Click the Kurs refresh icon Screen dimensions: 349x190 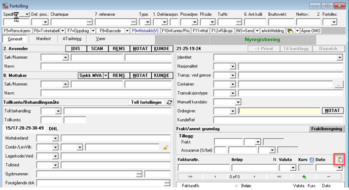tap(311, 159)
